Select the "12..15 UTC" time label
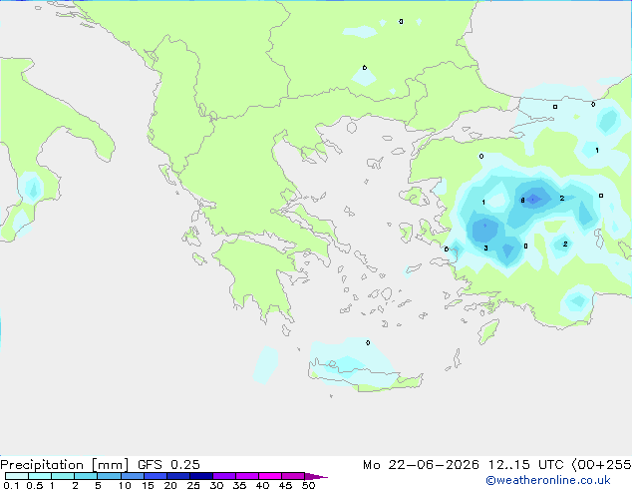Screen dimensions: 632x489 point(525,465)
